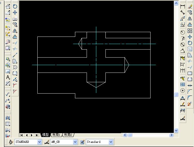Viewport: 194px width, 147px height.
Task: Open Dimension Style from the dimension toolbar
Action: 182,118
